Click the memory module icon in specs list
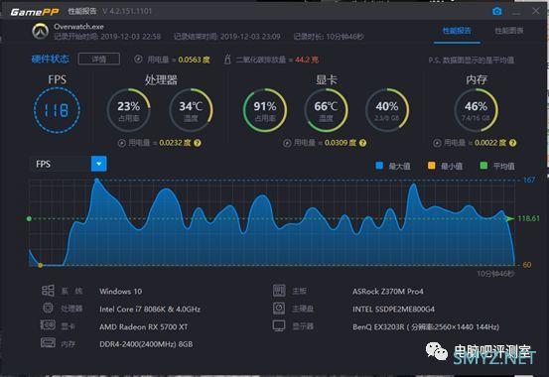549x377 pixels. pyautogui.click(x=48, y=342)
